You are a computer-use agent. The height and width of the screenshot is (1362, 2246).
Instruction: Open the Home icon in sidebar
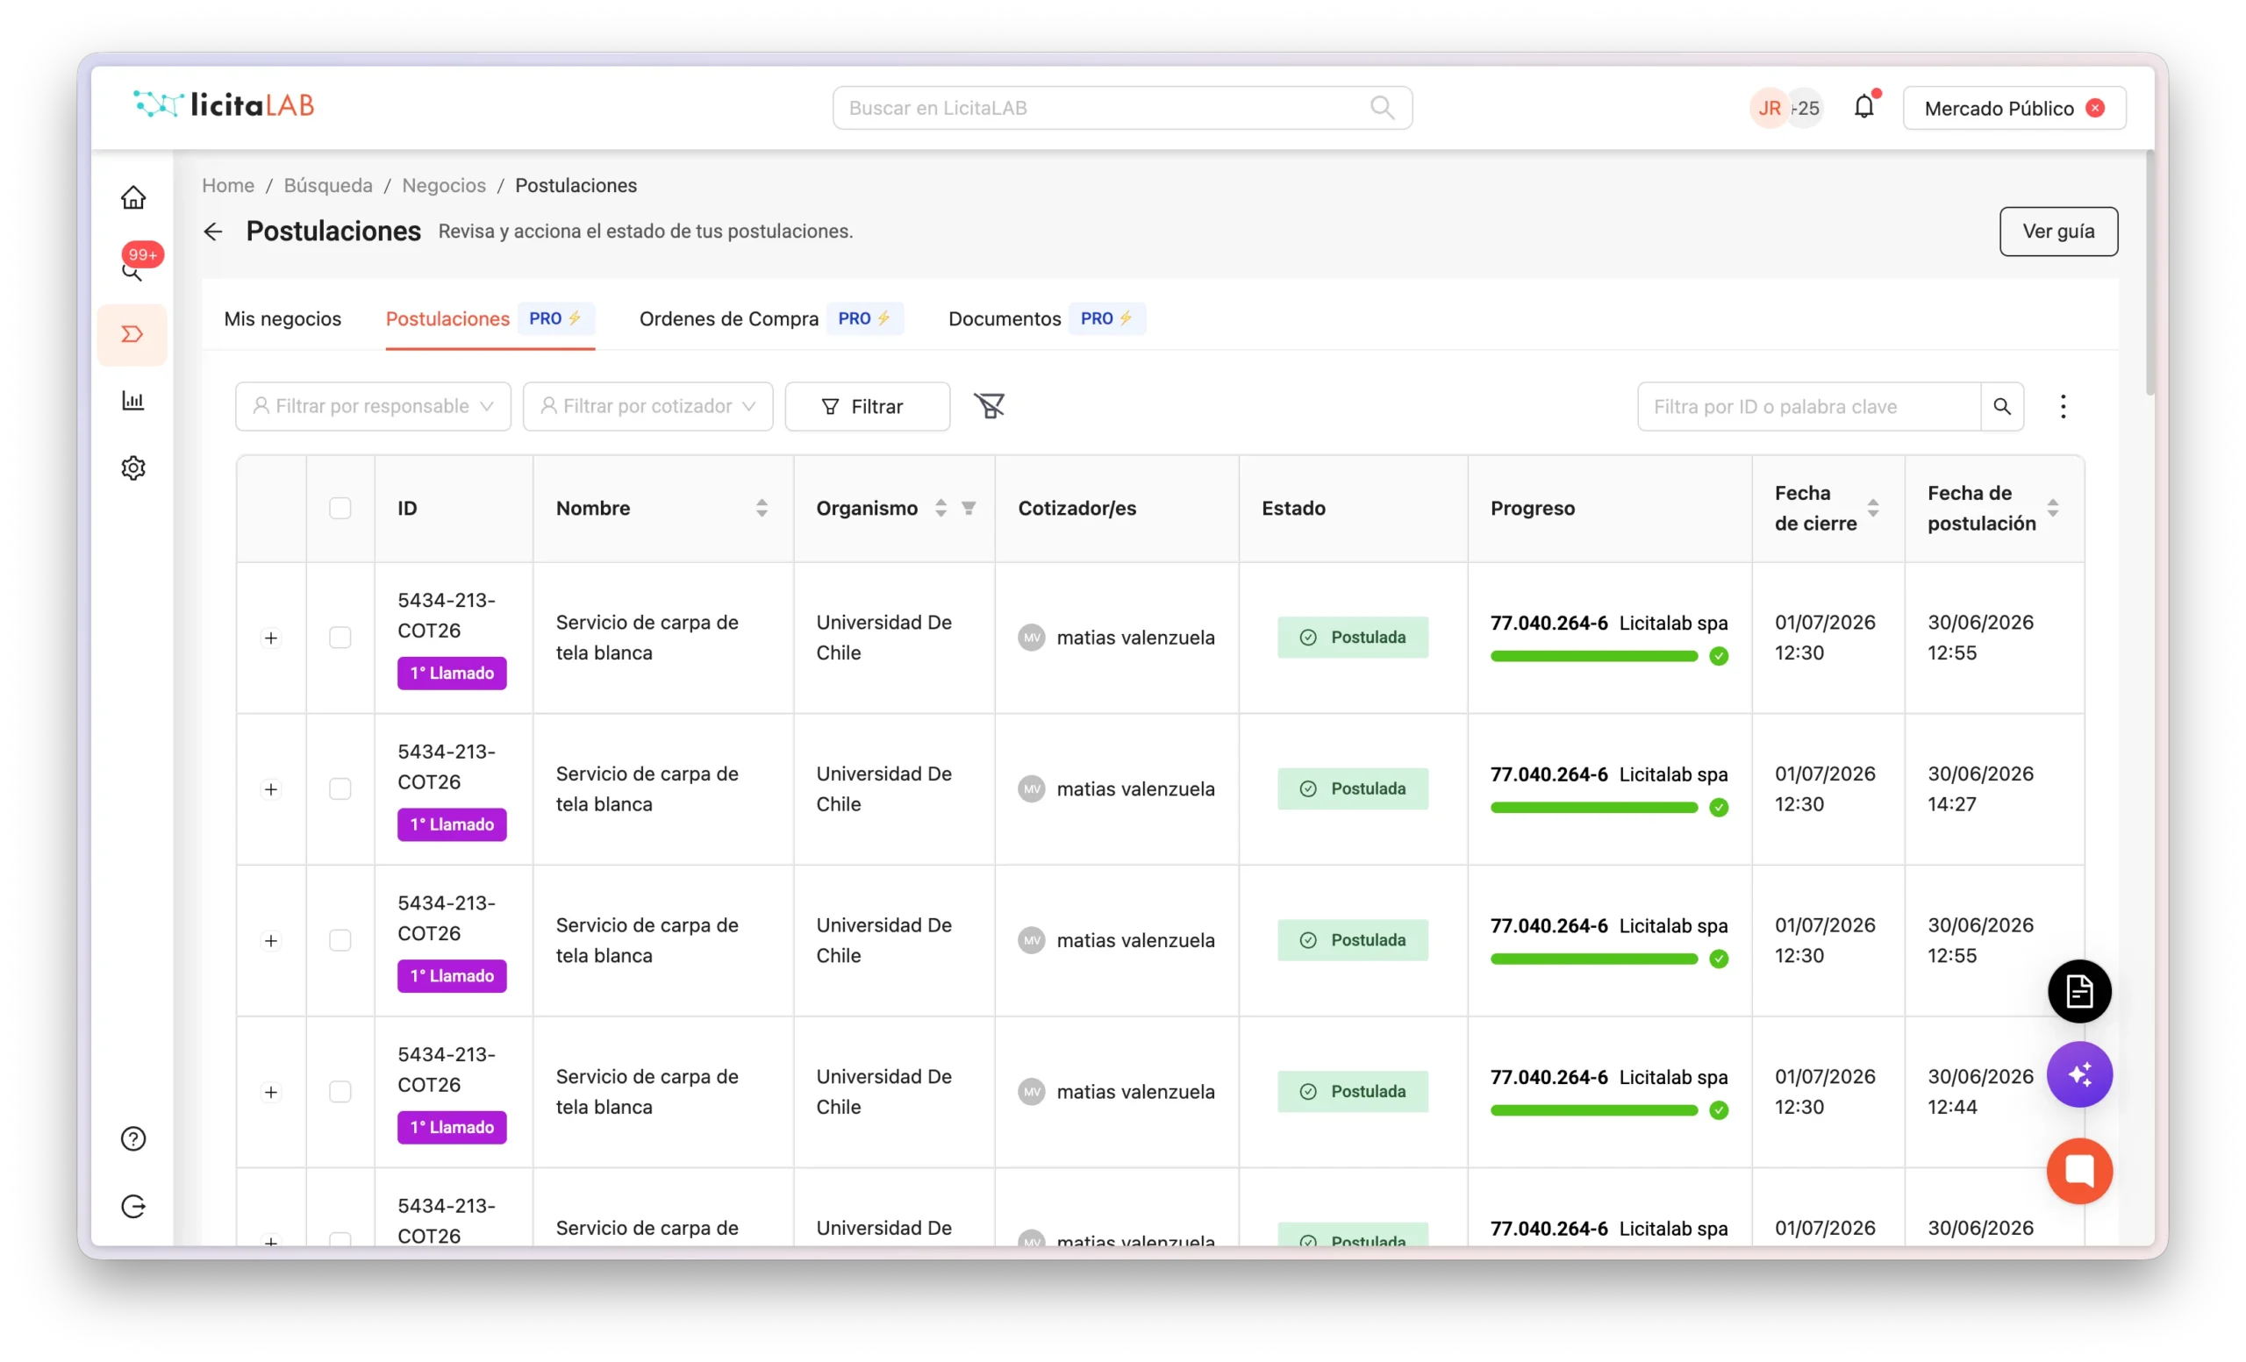[x=133, y=197]
